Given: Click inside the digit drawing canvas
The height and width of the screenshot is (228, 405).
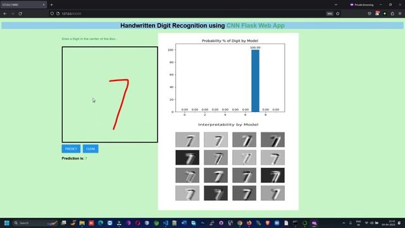Looking at the screenshot, I should (x=109, y=94).
